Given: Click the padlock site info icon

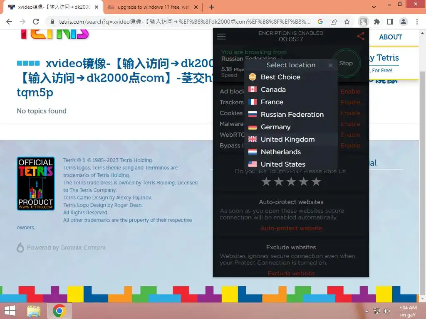Looking at the screenshot, I should (x=52, y=22).
